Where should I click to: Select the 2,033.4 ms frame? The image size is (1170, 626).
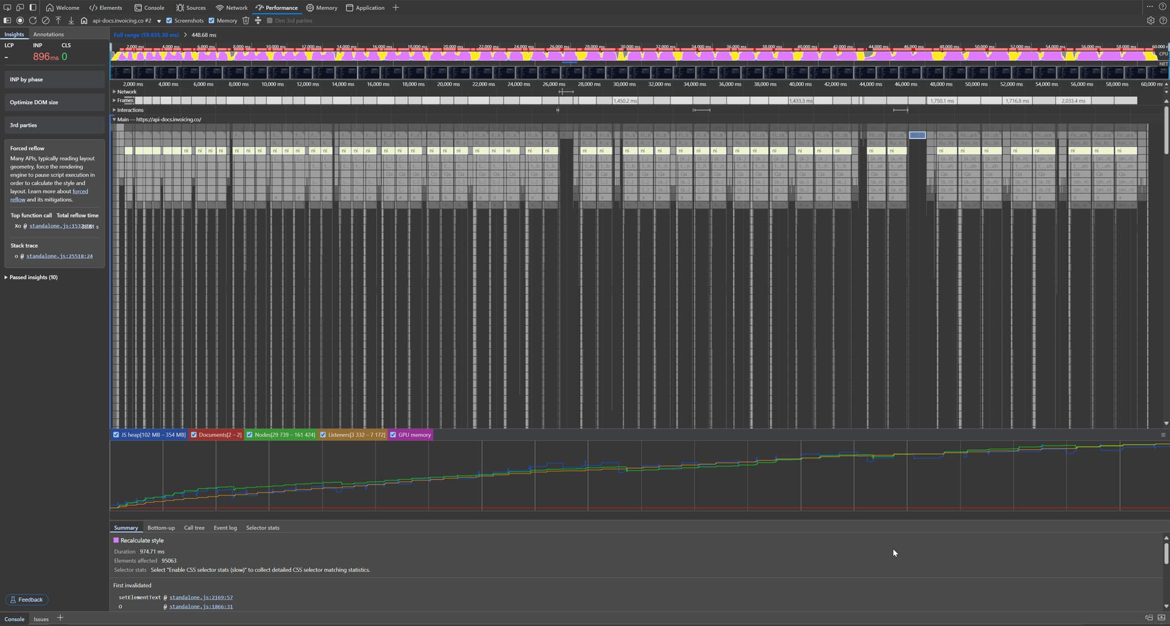coord(1073,101)
